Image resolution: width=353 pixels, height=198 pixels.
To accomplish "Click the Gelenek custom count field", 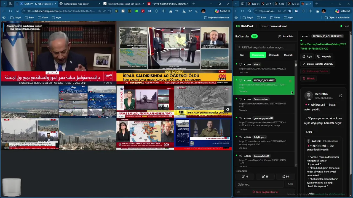I will coord(260,184).
